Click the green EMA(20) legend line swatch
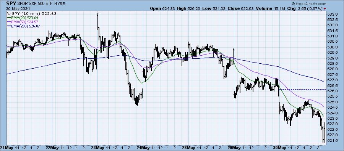 pos(9,18)
